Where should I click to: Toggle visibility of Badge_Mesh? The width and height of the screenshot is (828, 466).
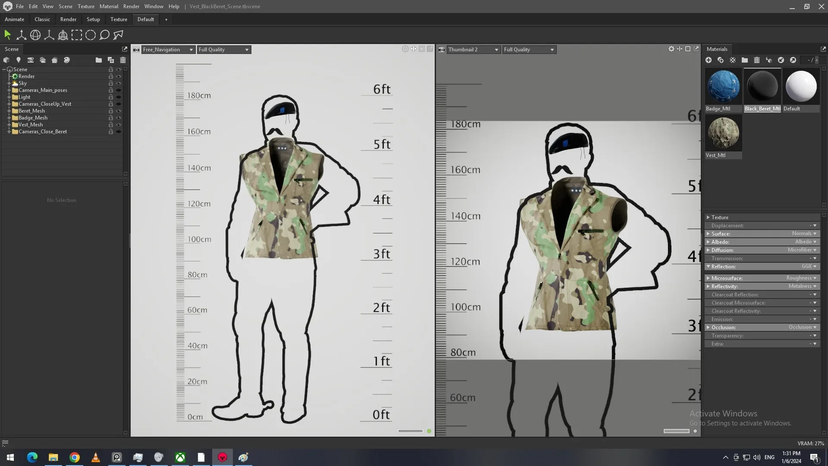click(119, 118)
